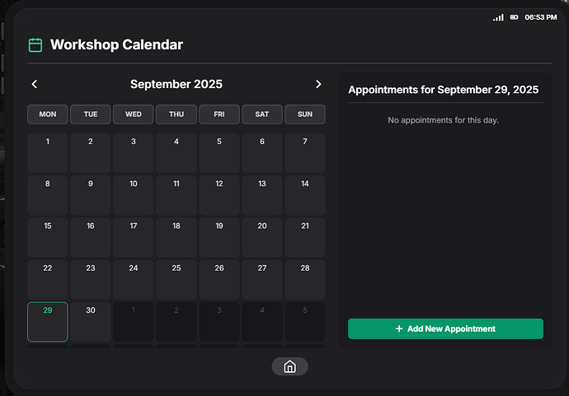
Task: Click the SUN weekday header
Action: pos(305,114)
